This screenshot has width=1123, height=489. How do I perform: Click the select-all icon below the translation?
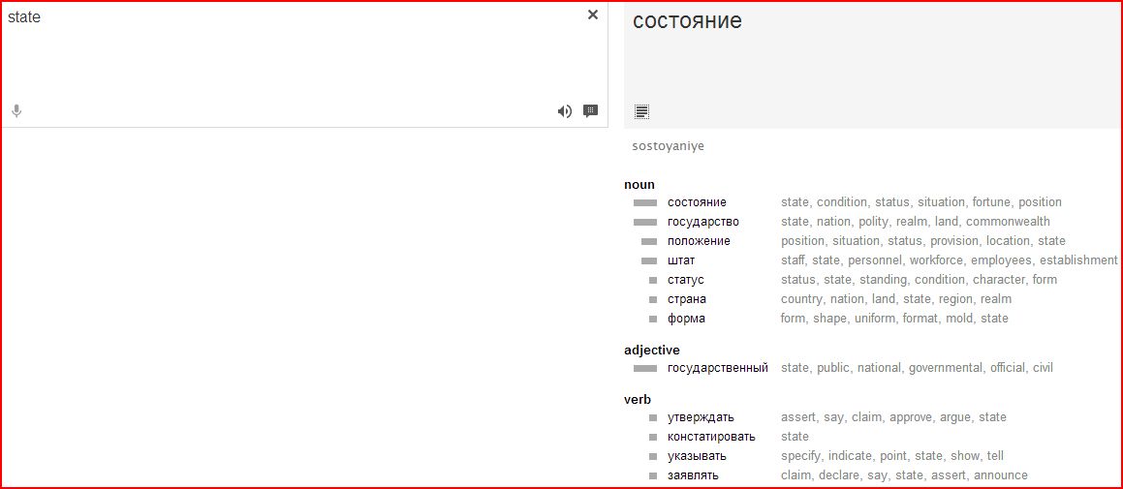(641, 111)
